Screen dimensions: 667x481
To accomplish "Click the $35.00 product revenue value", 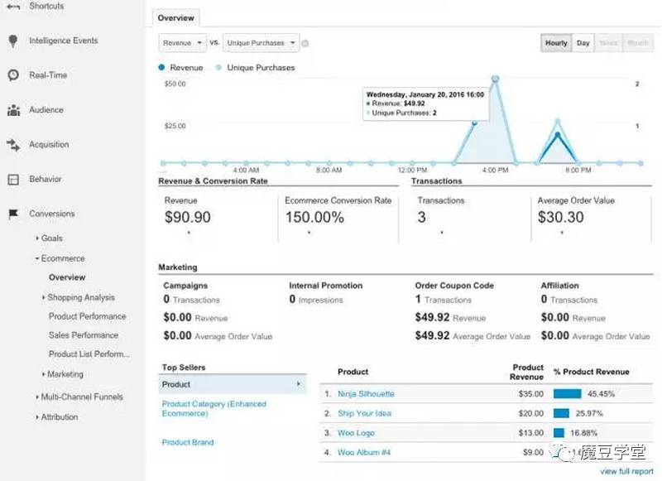I will coord(531,394).
